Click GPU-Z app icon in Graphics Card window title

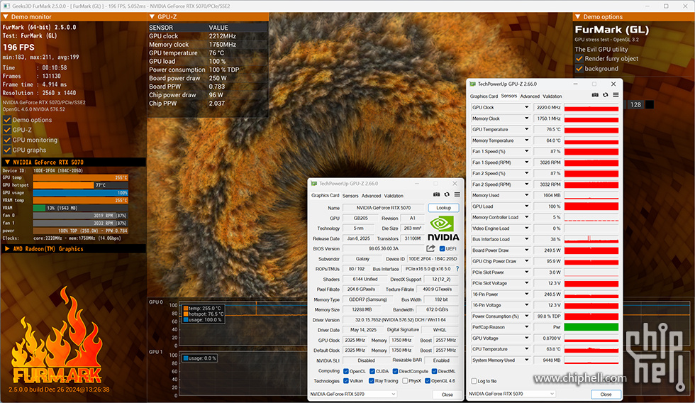click(x=313, y=184)
